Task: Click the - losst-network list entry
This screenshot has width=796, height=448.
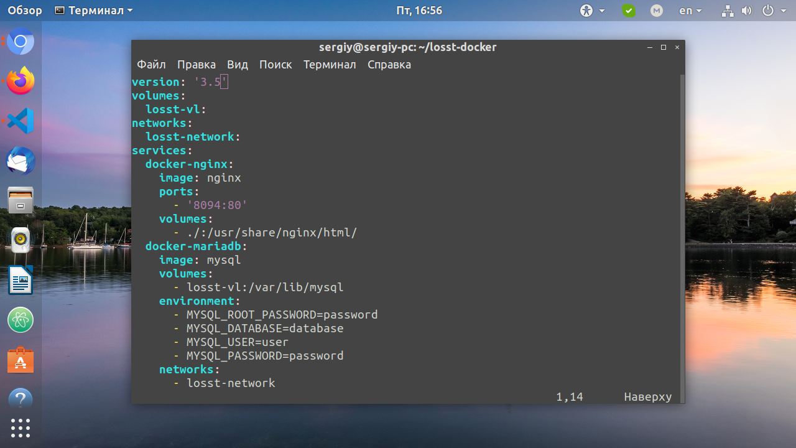Action: [224, 383]
